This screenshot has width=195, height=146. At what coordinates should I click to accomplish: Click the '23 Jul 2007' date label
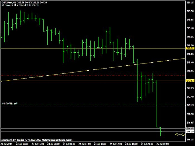(x=6, y=144)
